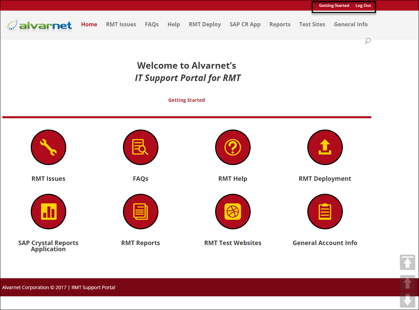Image resolution: width=419 pixels, height=310 pixels.
Task: Open FAQs in the navigation menu
Action: [152, 24]
